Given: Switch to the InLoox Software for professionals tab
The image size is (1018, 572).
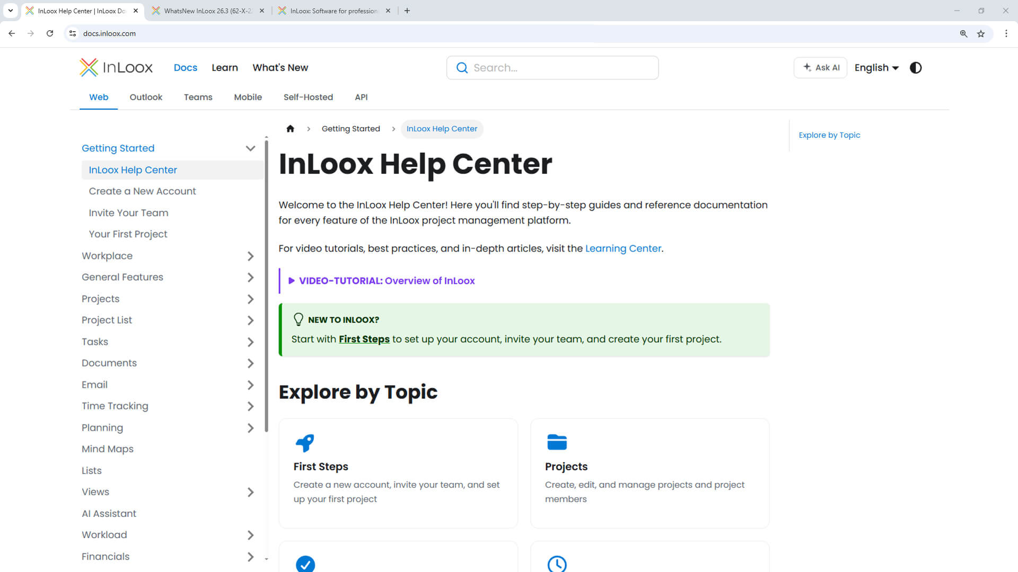Looking at the screenshot, I should click(334, 11).
